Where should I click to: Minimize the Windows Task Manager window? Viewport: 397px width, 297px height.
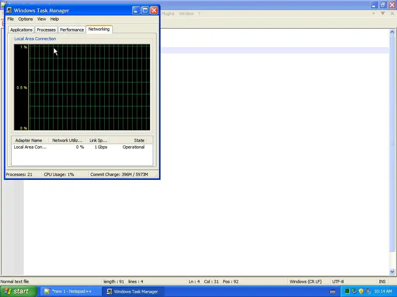point(136,10)
